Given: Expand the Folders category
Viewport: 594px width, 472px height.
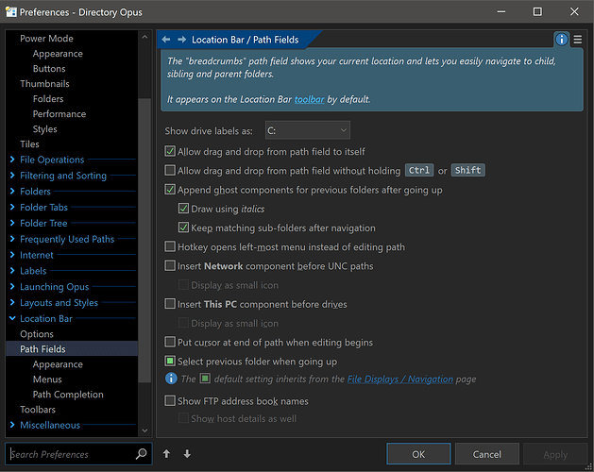Looking at the screenshot, I should click(x=12, y=192).
